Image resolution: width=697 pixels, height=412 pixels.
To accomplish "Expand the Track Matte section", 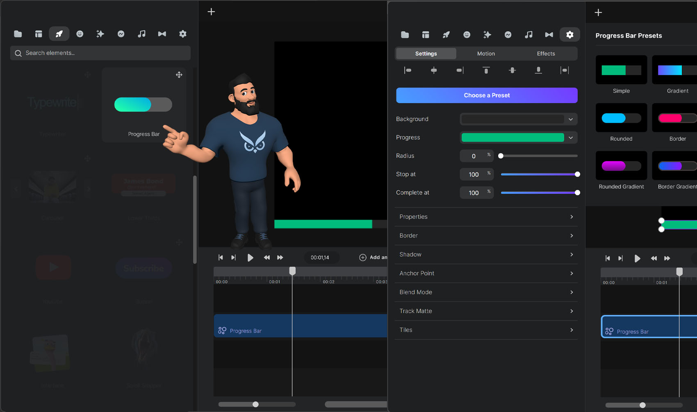I will point(486,311).
